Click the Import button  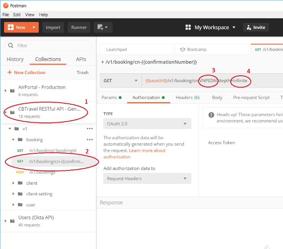pyautogui.click(x=53, y=27)
